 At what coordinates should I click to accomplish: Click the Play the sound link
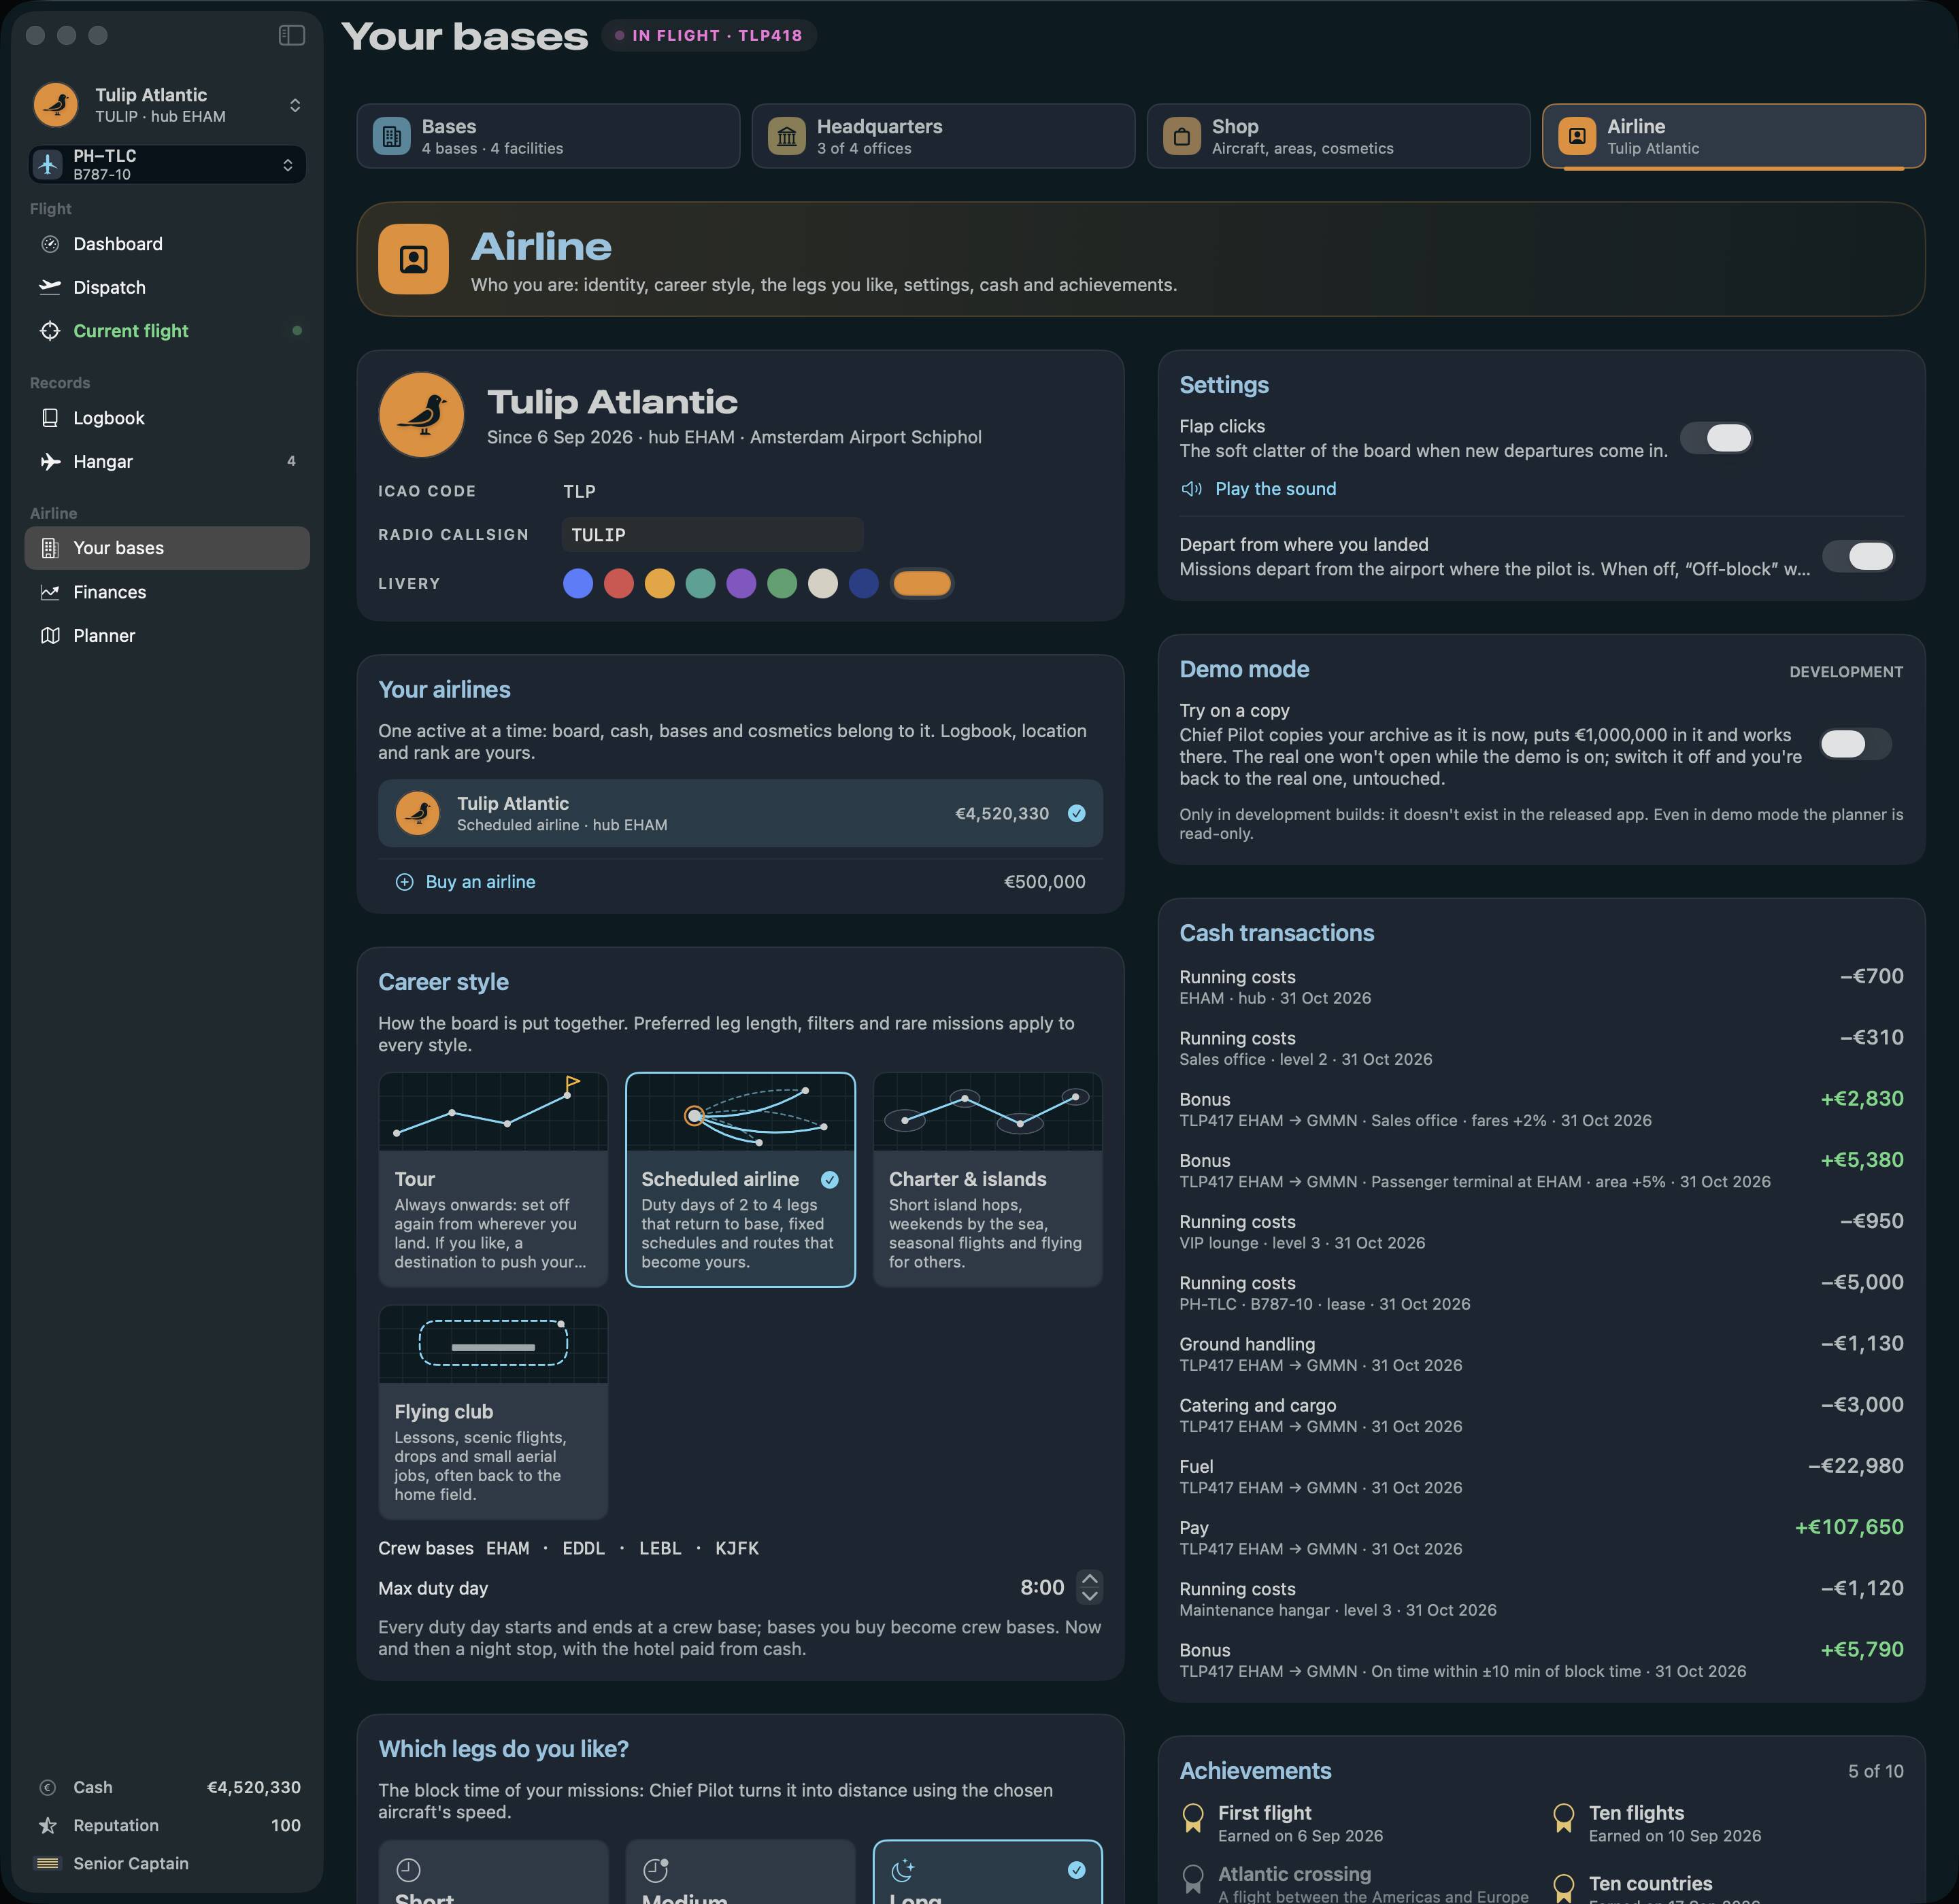(x=1275, y=489)
